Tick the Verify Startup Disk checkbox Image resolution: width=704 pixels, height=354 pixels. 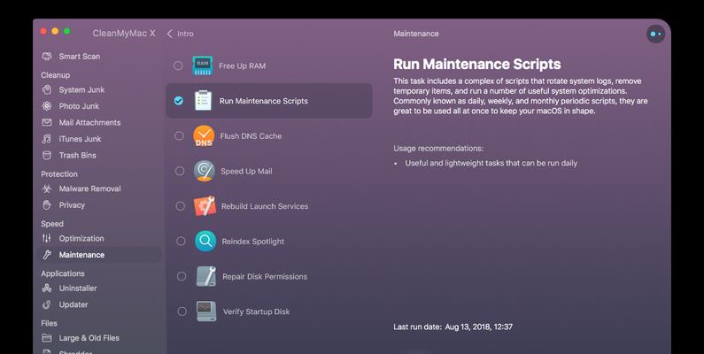(182, 312)
